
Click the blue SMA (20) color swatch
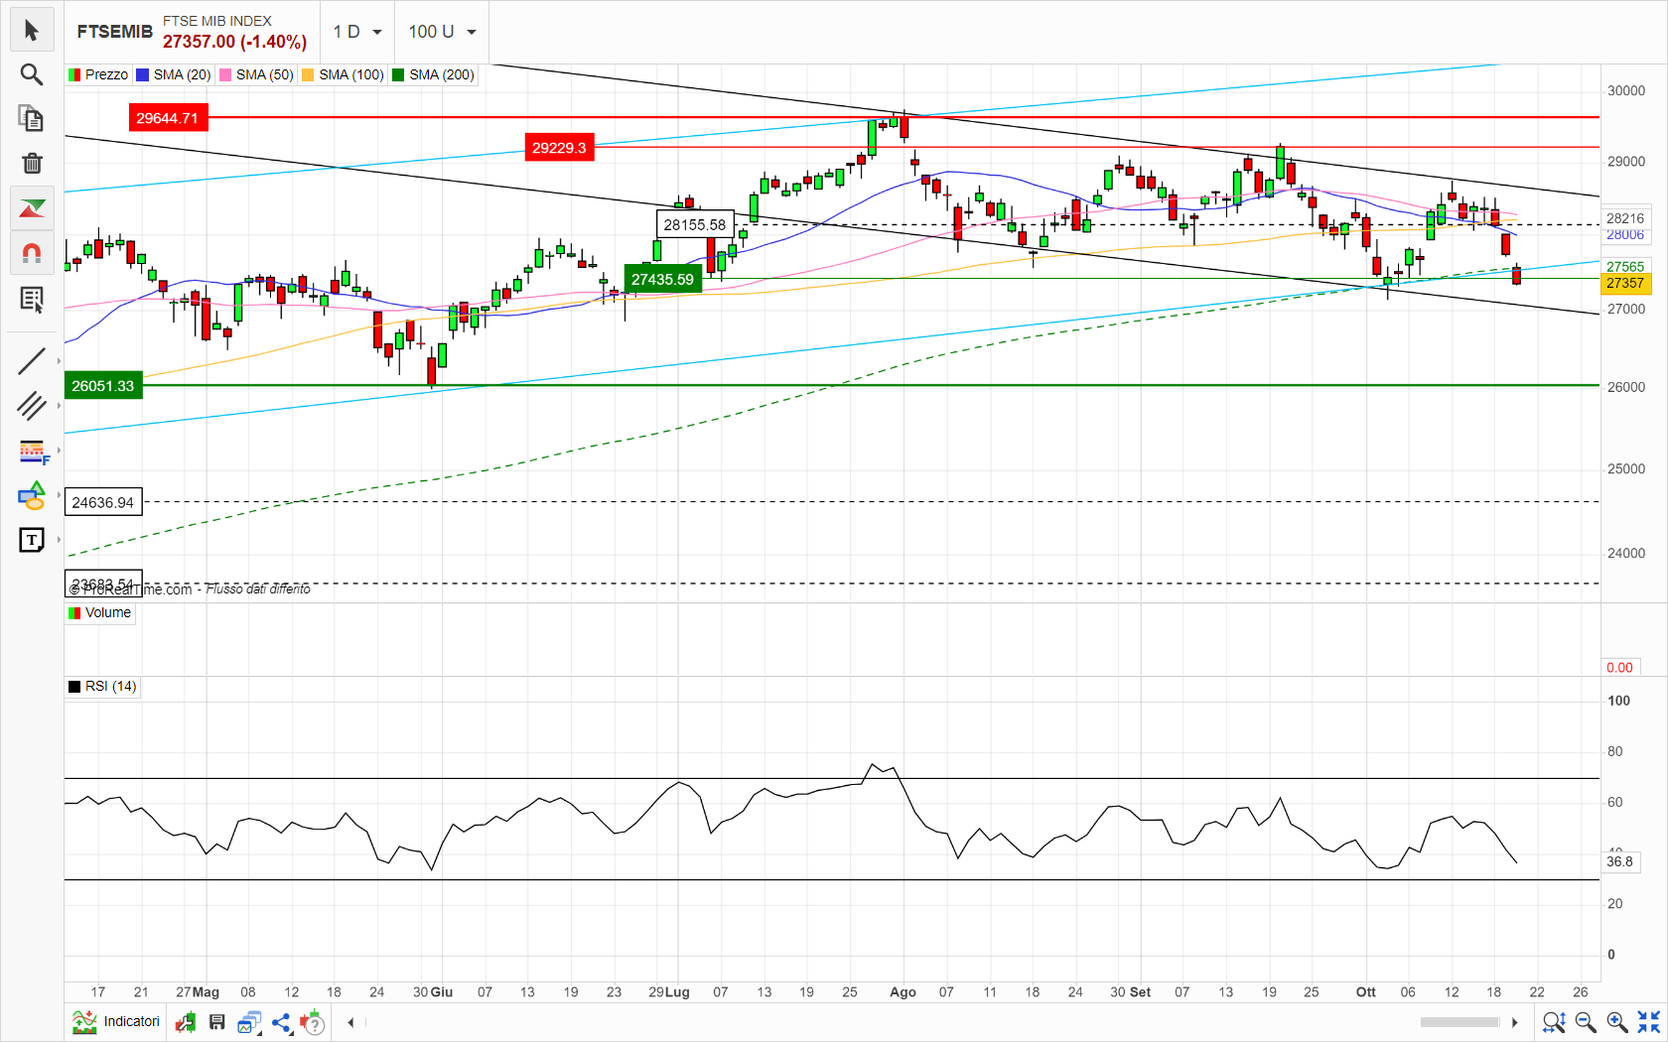[142, 74]
